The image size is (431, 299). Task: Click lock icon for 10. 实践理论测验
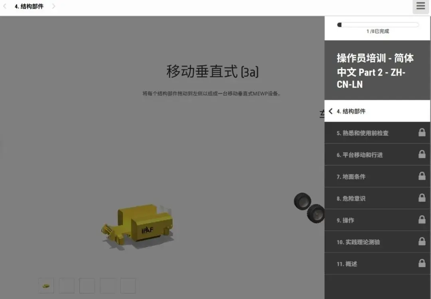(422, 241)
